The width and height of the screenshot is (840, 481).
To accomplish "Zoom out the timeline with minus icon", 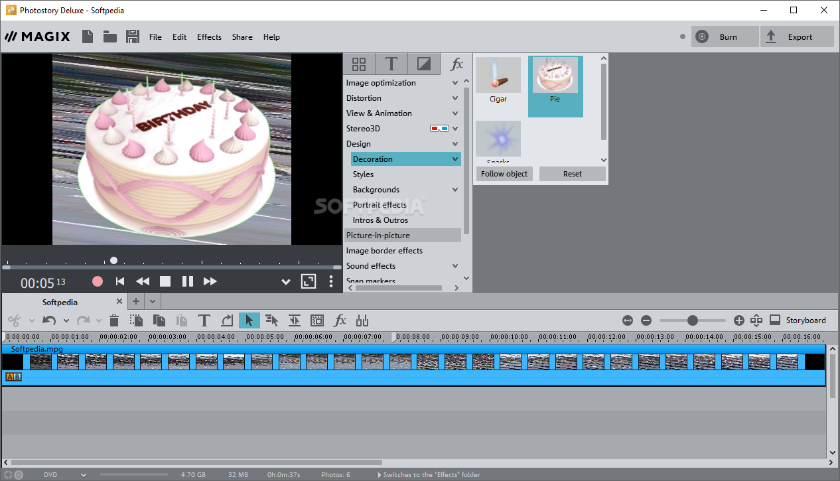I will point(646,320).
